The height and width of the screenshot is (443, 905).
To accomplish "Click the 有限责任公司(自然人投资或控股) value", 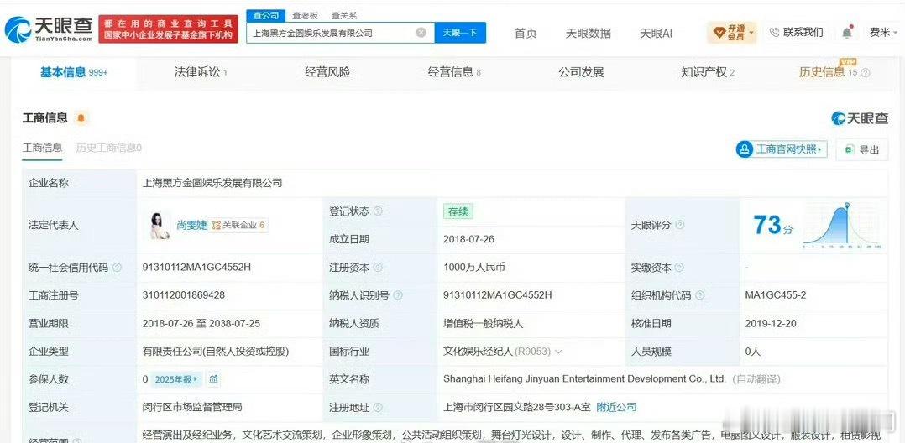I will [x=216, y=352].
